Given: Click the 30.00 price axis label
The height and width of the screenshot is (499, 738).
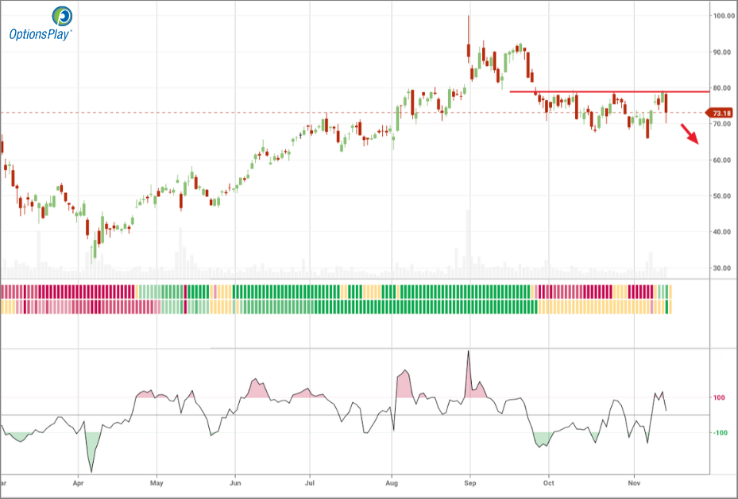Looking at the screenshot, I should pyautogui.click(x=724, y=269).
